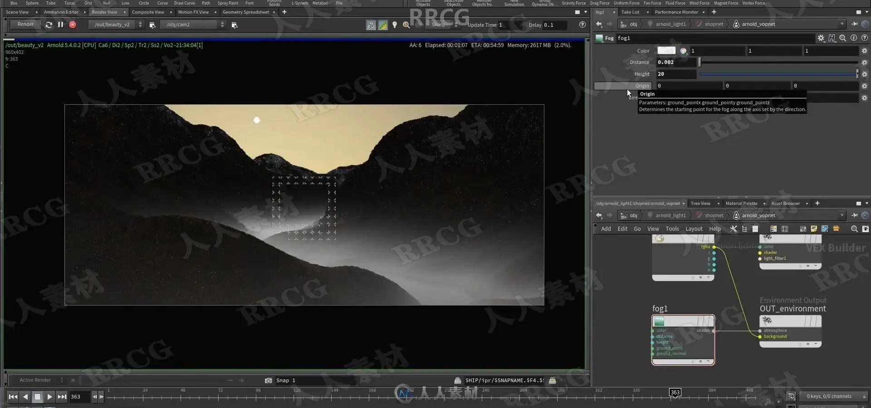
Task: Switch to the Scene View tab
Action: pos(17,12)
